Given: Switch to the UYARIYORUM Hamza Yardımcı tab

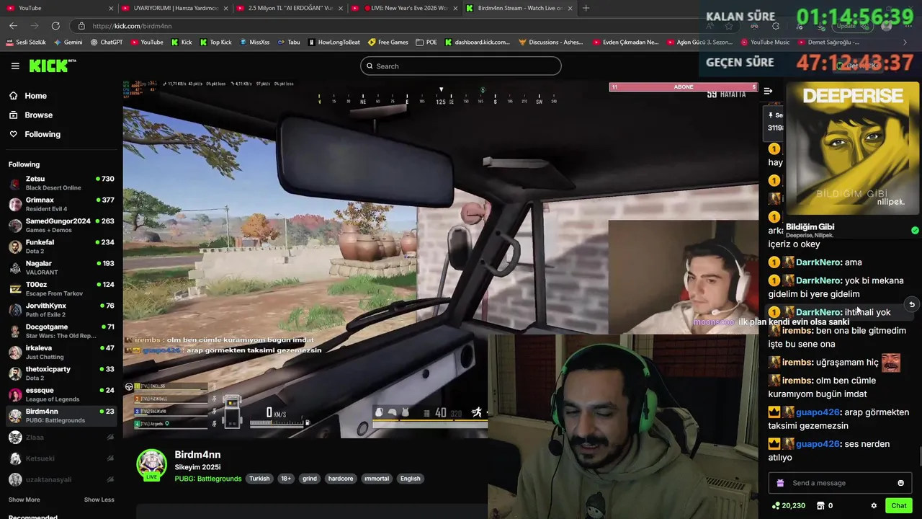Looking at the screenshot, I should (175, 8).
